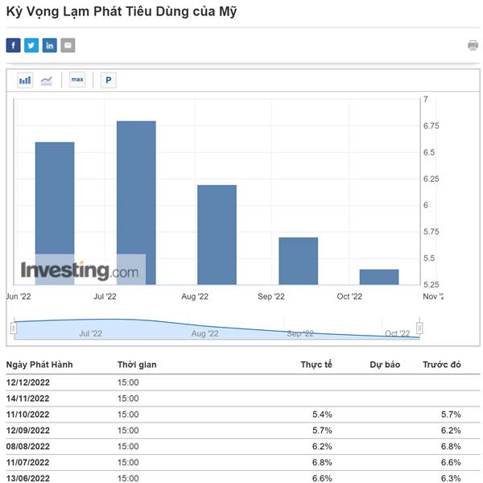Switch to bar chart view
The image size is (483, 483).
coord(25,80)
